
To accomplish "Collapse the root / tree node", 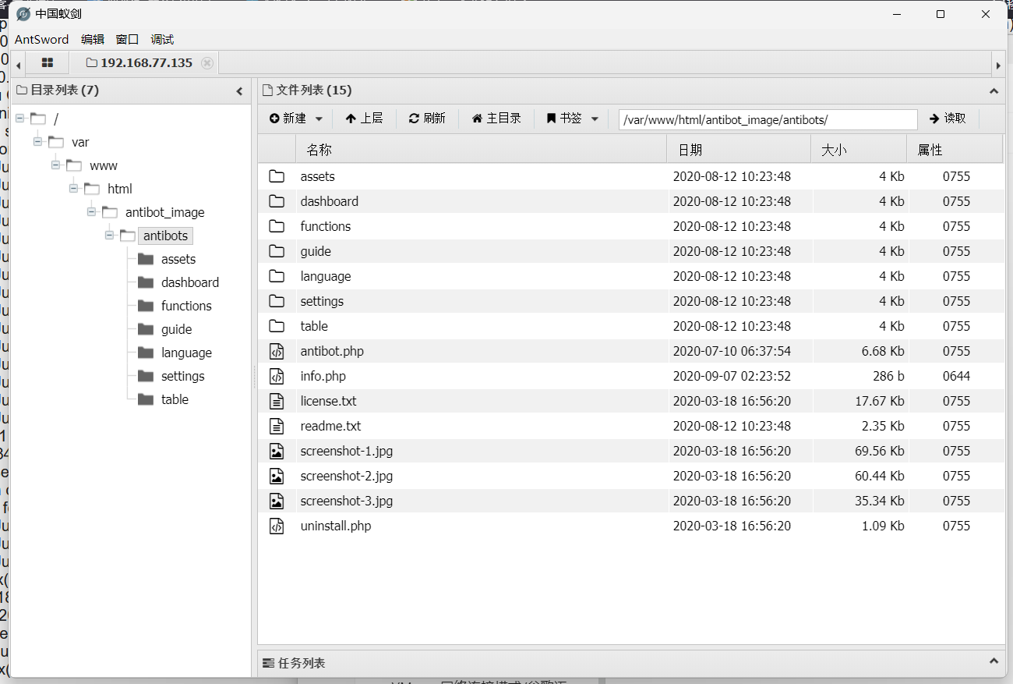I will pyautogui.click(x=20, y=119).
